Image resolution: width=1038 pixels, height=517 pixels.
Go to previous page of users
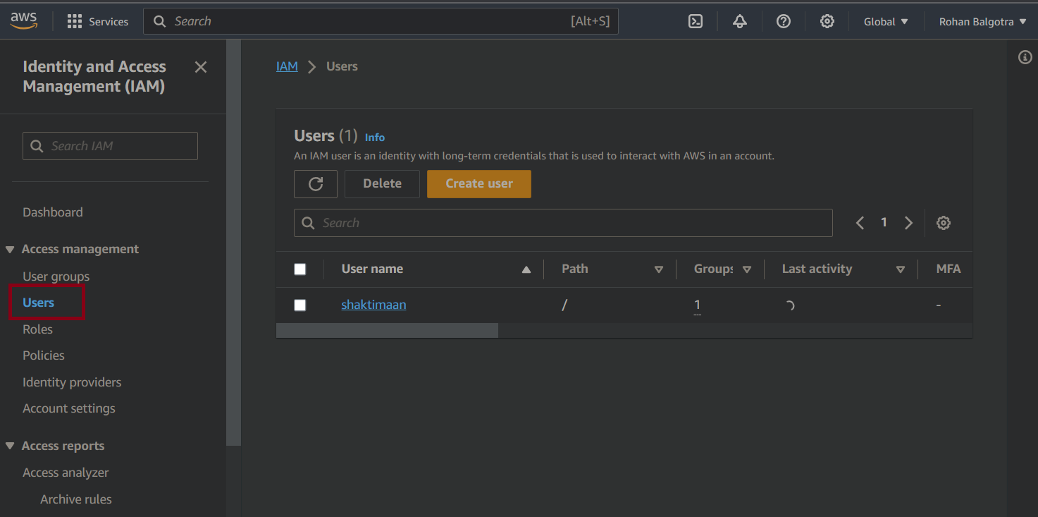click(860, 223)
